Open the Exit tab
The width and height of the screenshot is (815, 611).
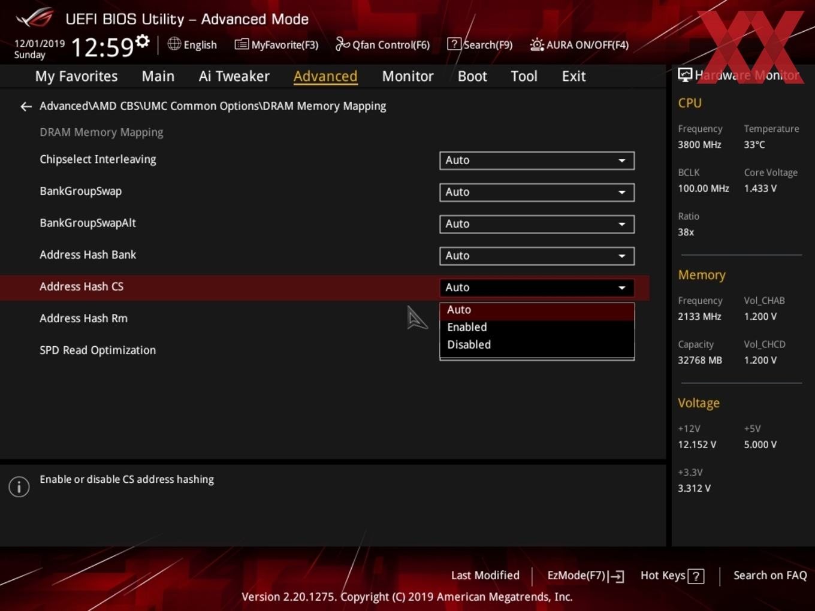click(573, 76)
